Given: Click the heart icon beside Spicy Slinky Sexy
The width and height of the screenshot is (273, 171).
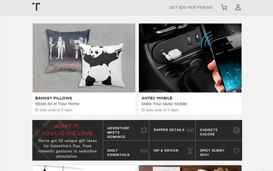Looking at the screenshot, I should (x=236, y=151).
